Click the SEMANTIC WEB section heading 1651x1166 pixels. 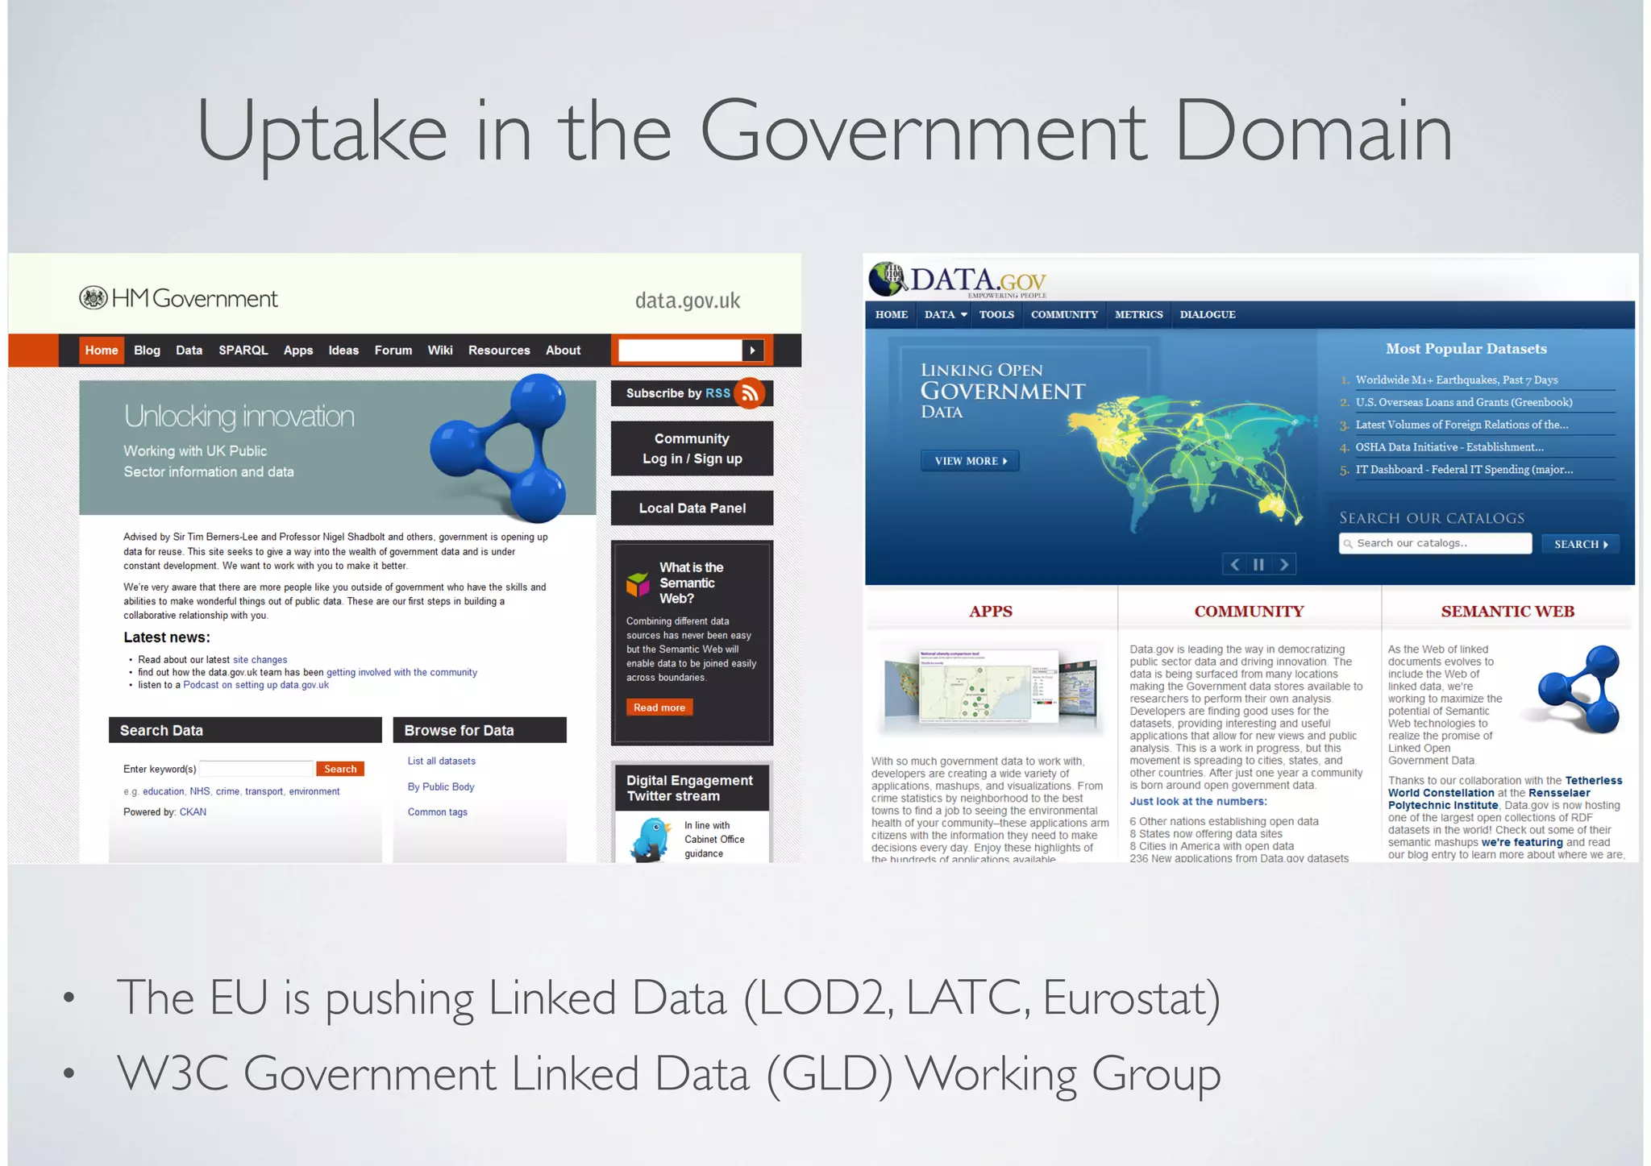click(x=1508, y=612)
